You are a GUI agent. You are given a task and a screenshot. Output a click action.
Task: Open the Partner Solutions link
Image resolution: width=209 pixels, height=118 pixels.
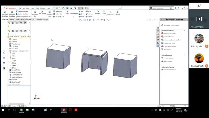click(x=168, y=58)
